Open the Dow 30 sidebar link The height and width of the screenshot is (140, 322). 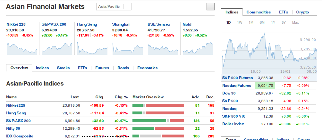[x=229, y=93]
